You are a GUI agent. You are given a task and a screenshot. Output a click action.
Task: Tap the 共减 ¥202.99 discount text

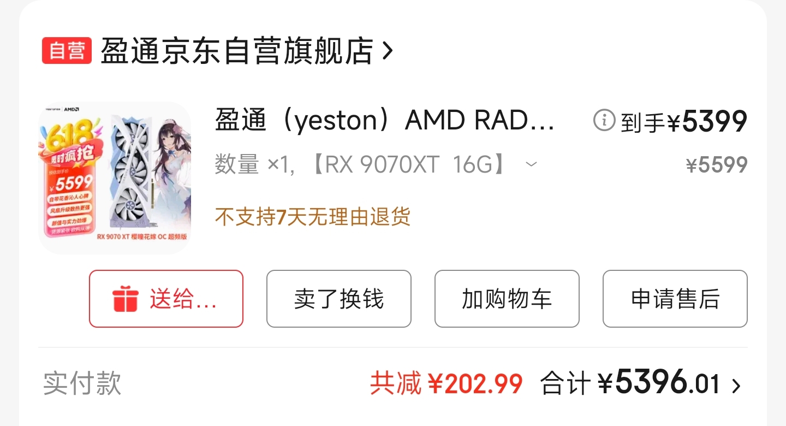click(x=446, y=384)
